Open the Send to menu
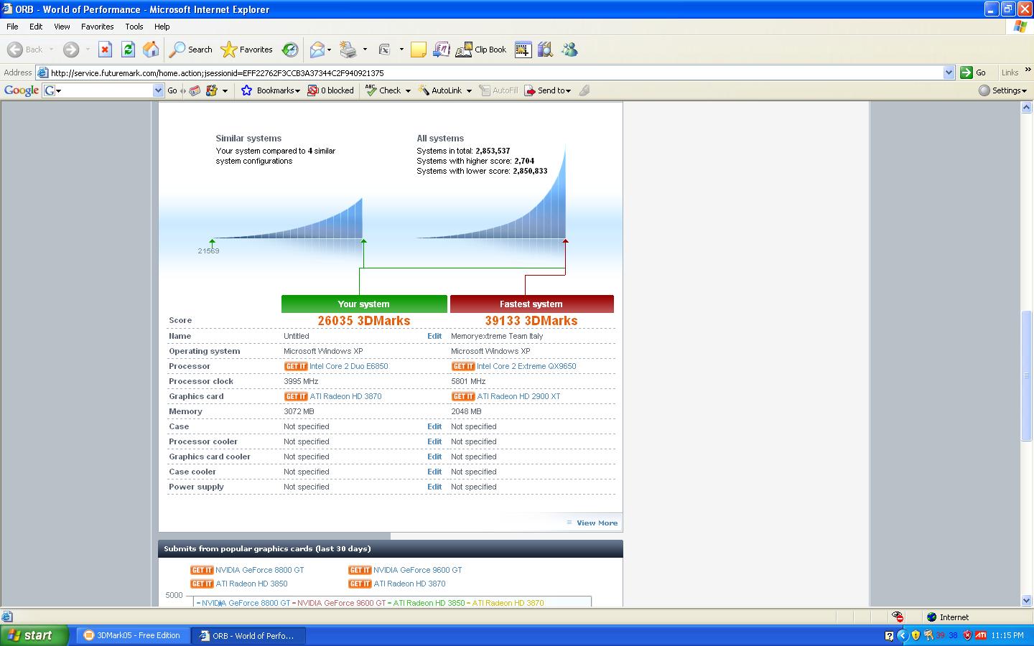The image size is (1034, 646). pyautogui.click(x=548, y=90)
